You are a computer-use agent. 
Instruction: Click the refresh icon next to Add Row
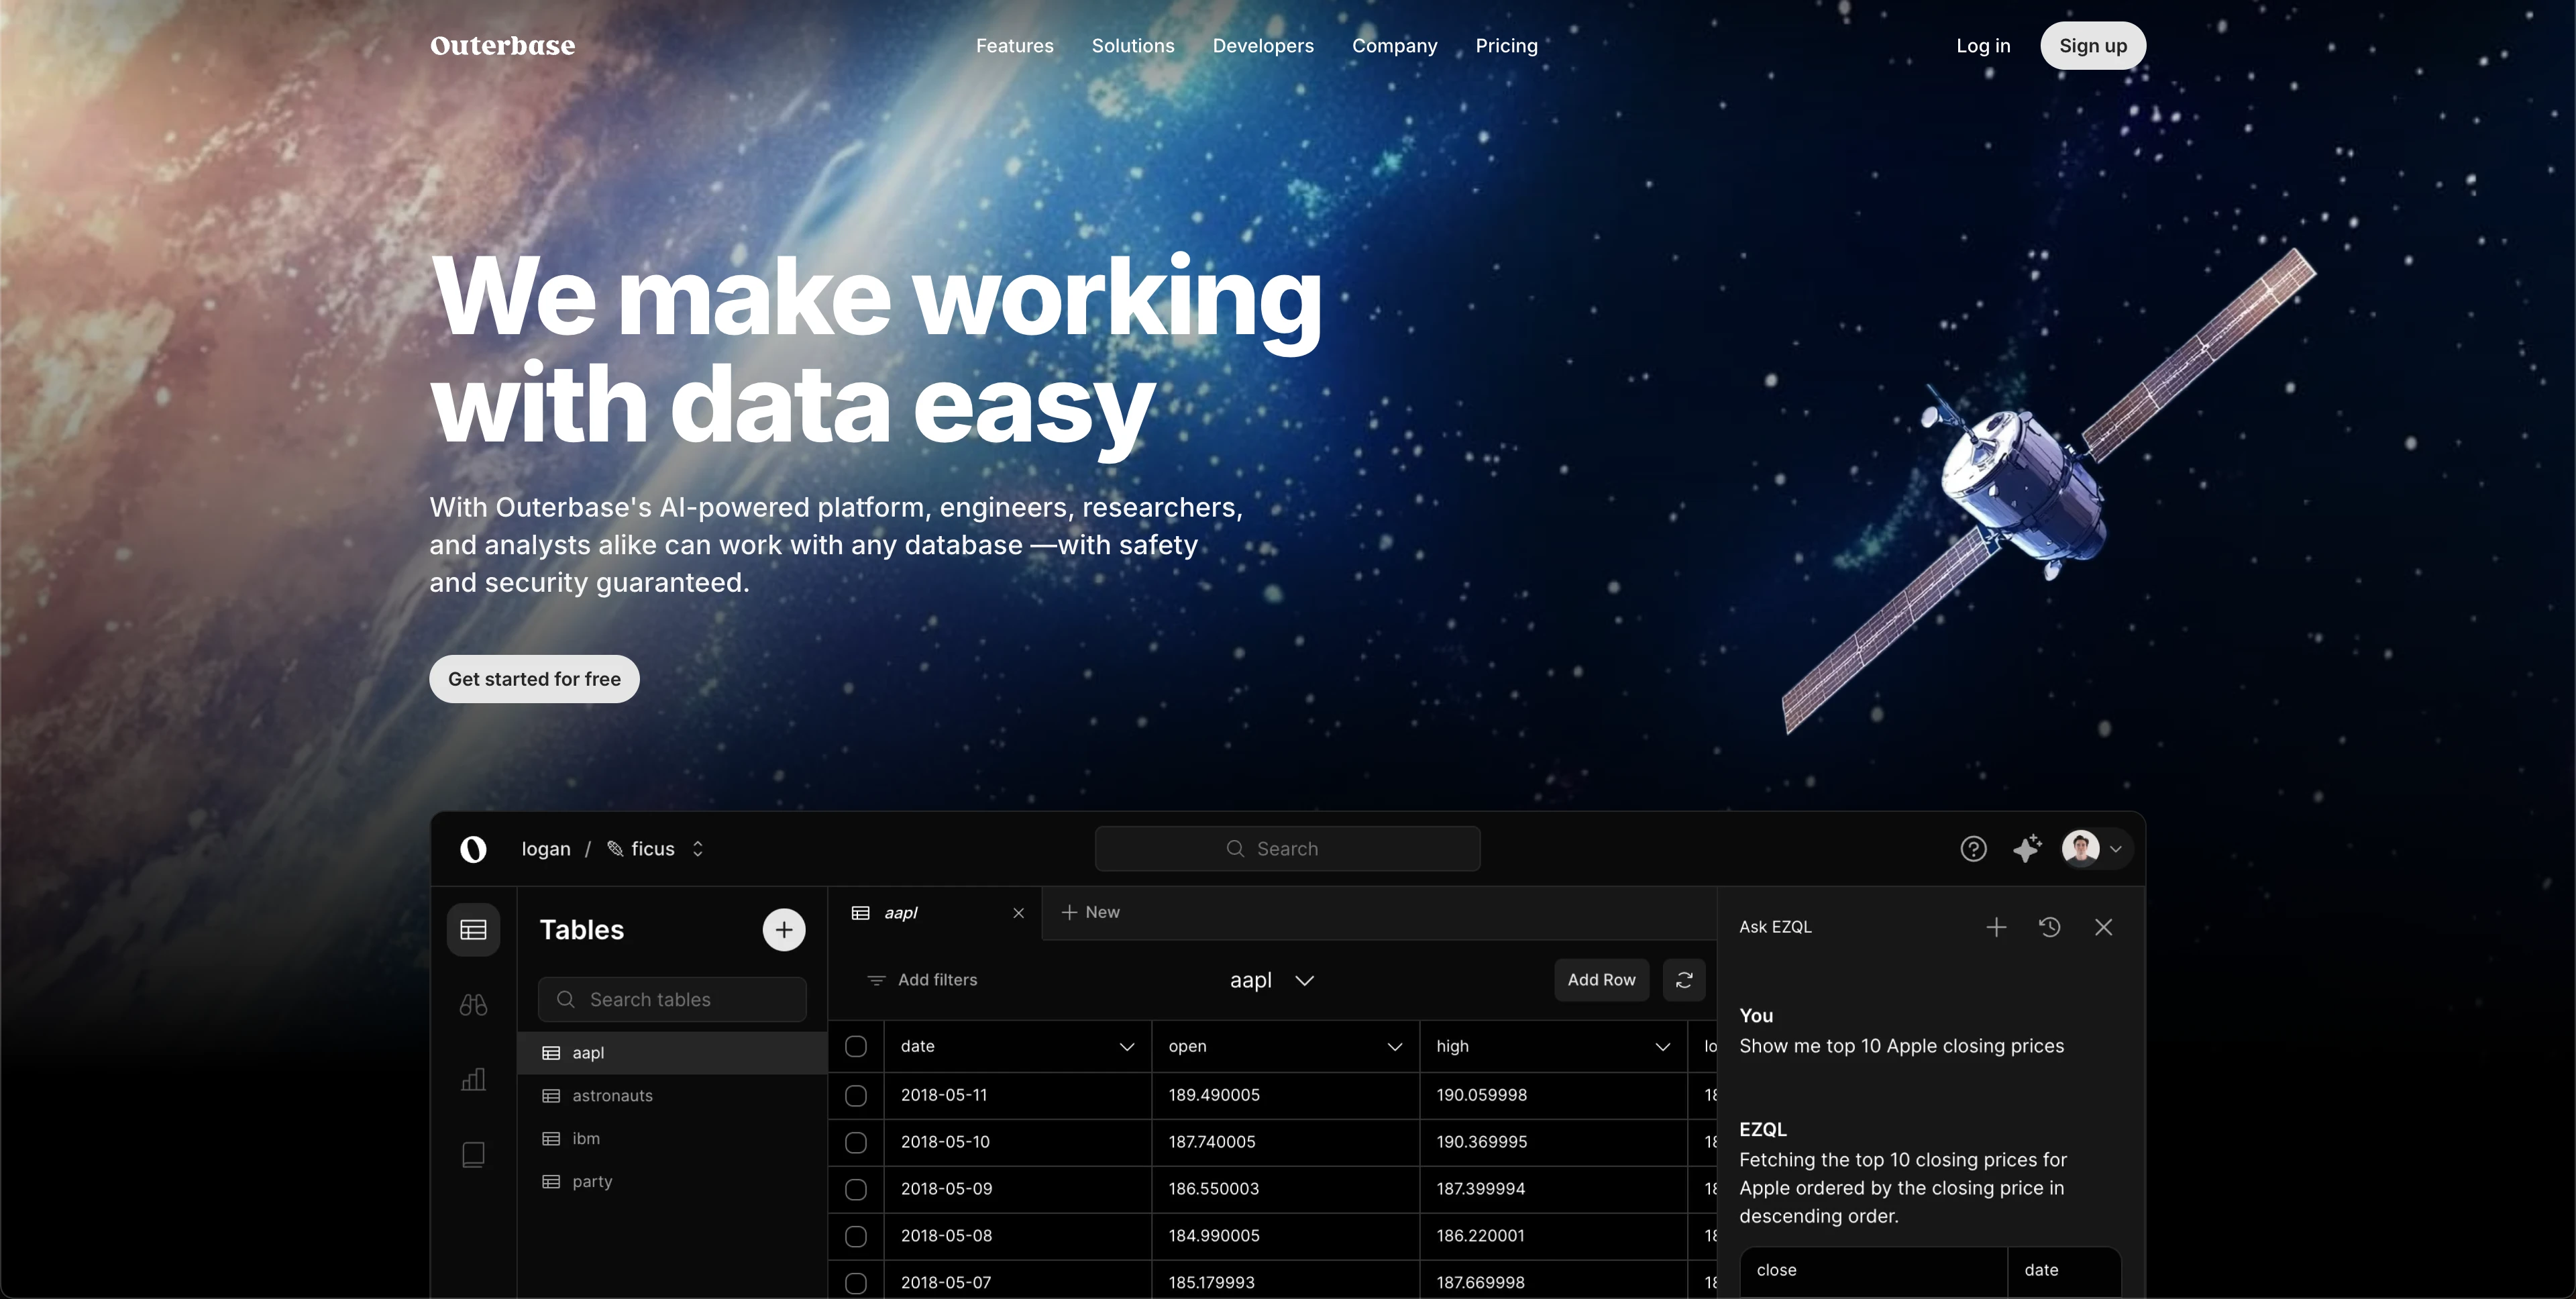click(1684, 980)
